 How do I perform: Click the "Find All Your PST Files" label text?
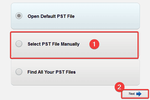pyautogui.click(x=52, y=72)
